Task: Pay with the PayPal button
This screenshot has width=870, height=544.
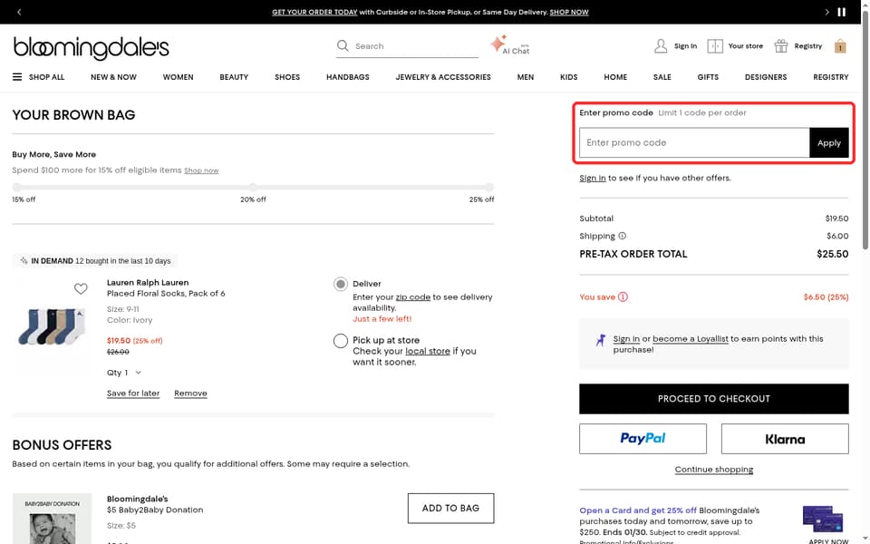Action: [643, 439]
